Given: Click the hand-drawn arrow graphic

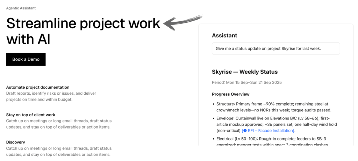Looking at the screenshot, I should [183, 22].
